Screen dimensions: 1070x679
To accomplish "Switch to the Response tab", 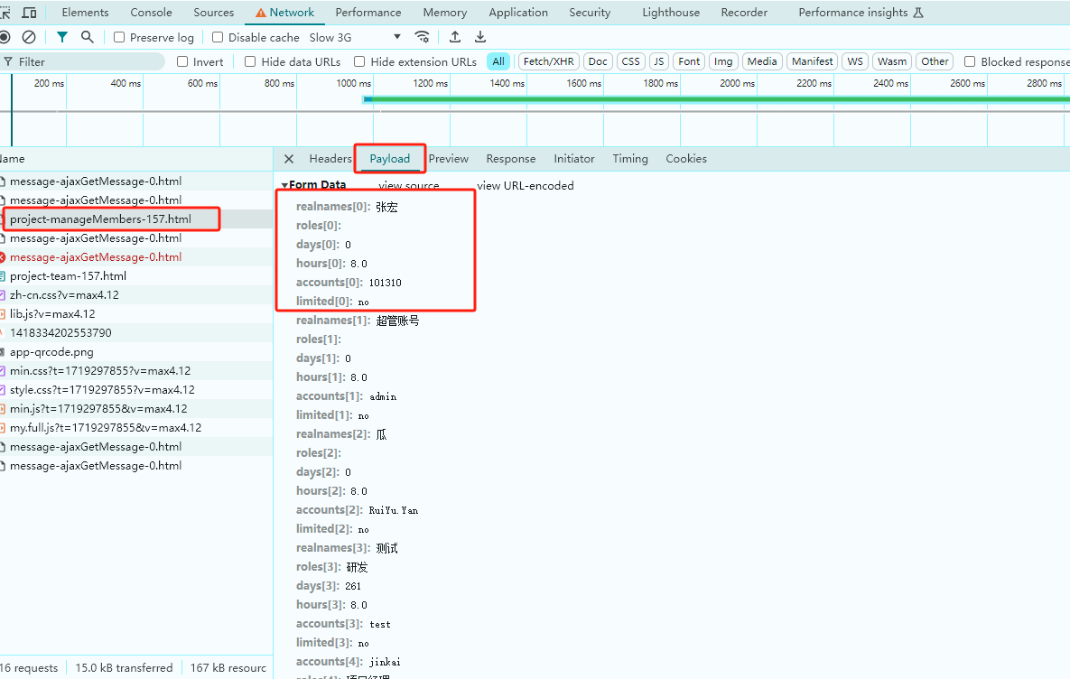I will 510,159.
